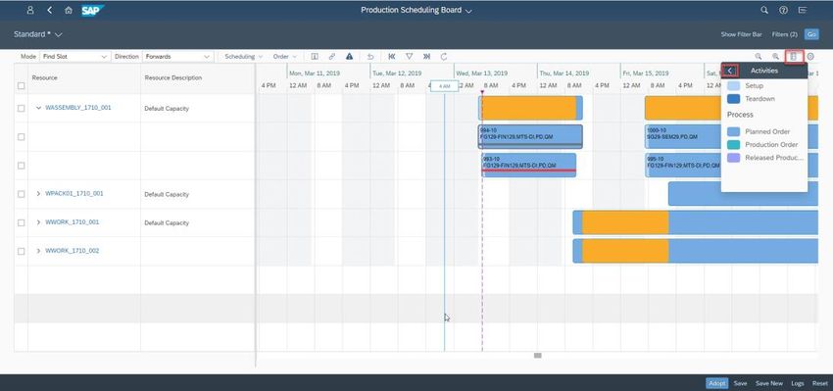The width and height of the screenshot is (833, 391).
Task: Select the 1000-10 SG29 order bar
Action: pyautogui.click(x=683, y=136)
